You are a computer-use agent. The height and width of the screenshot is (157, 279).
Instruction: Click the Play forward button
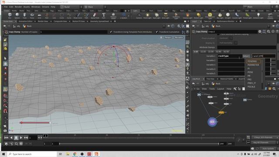coord(21,138)
